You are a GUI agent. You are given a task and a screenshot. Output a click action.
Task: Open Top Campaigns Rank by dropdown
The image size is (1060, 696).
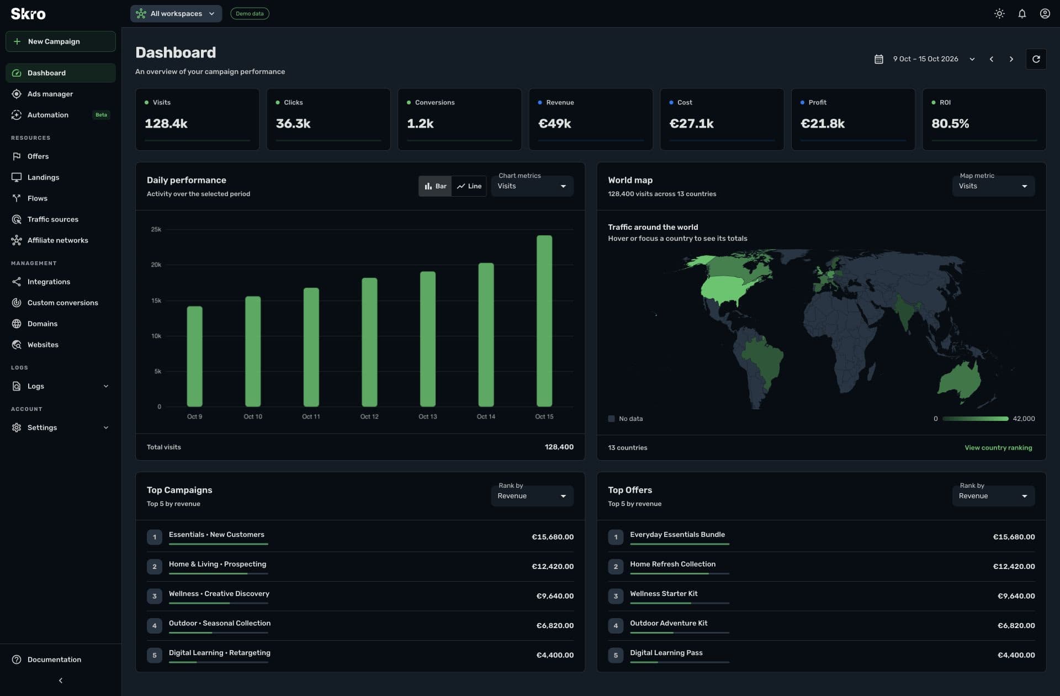click(x=532, y=496)
